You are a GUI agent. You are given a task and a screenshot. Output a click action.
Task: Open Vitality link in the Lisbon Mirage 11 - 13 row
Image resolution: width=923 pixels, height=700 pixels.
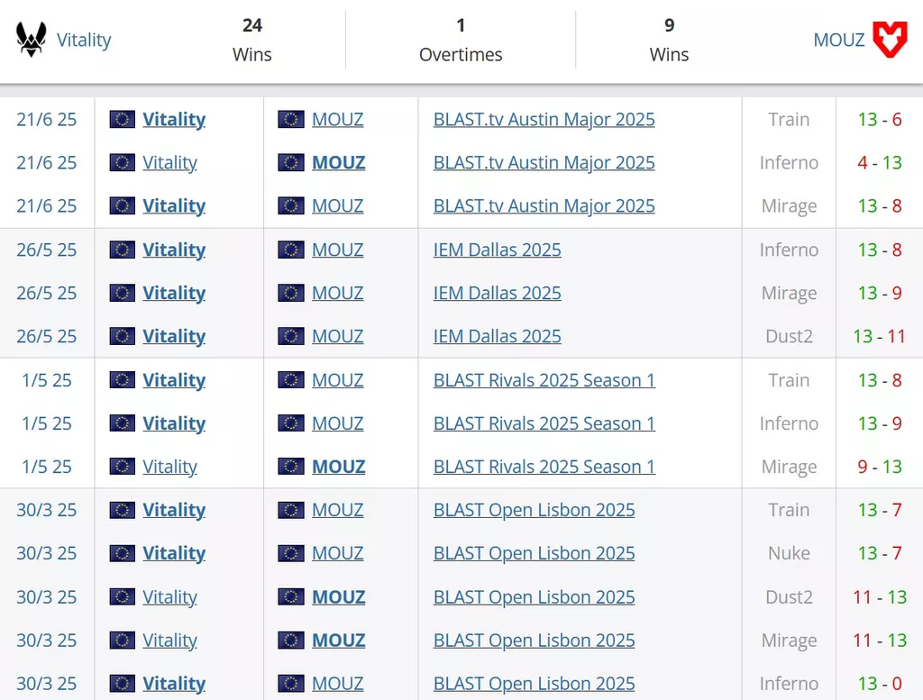[x=169, y=640]
